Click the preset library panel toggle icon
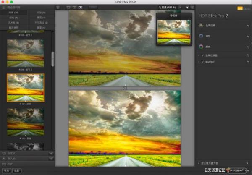 tap(4, 7)
